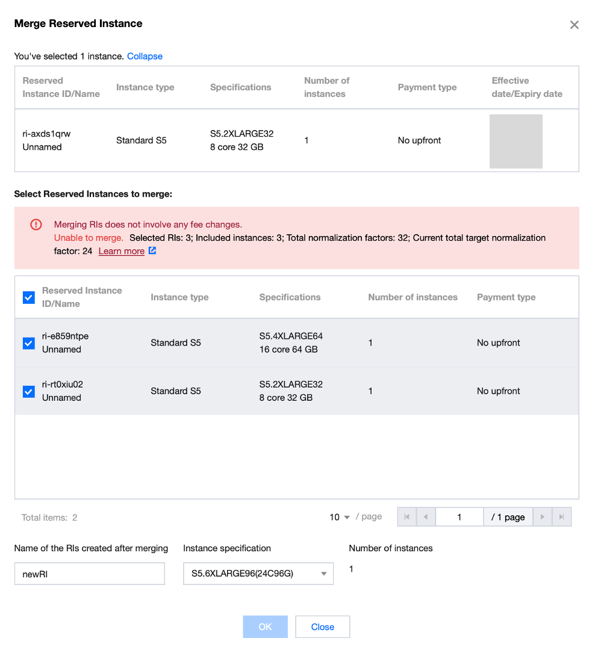Click the Payment type header in the lower table

[x=506, y=297]
